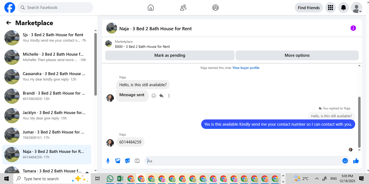Choose a GIF

click(137, 161)
